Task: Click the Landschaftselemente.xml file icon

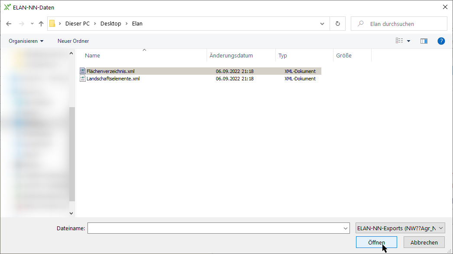Action: 83,79
